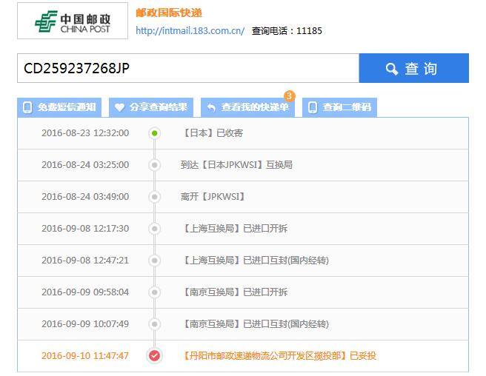Select the timestamp 2016-09-08 12:47:21

coord(85,260)
